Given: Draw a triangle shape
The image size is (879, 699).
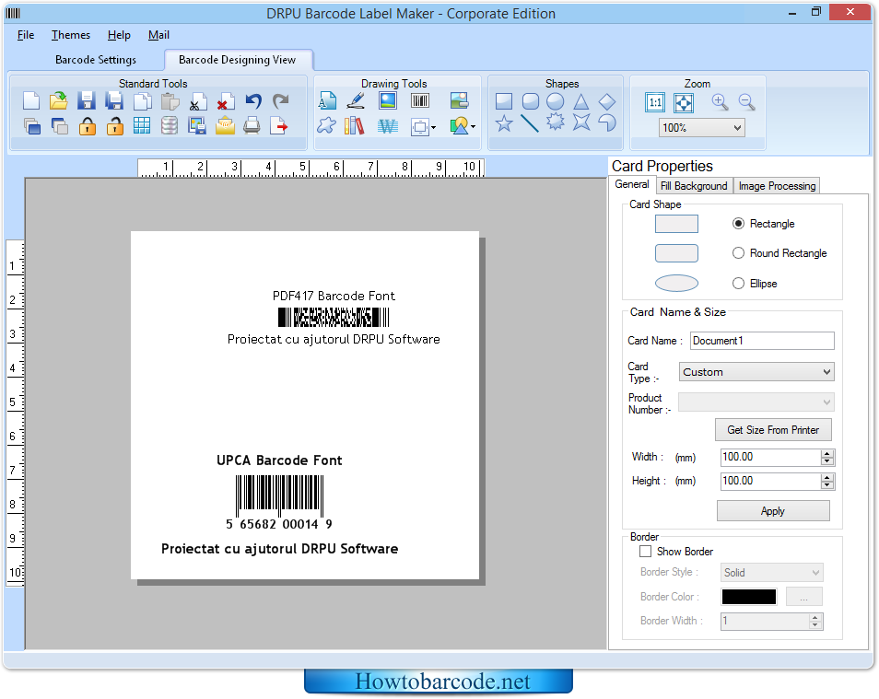Looking at the screenshot, I should (581, 101).
